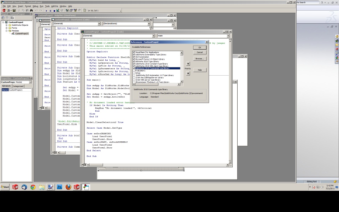Check the Evaluation1 reference checkbox
339x212 pixels.
pyautogui.click(x=134, y=71)
